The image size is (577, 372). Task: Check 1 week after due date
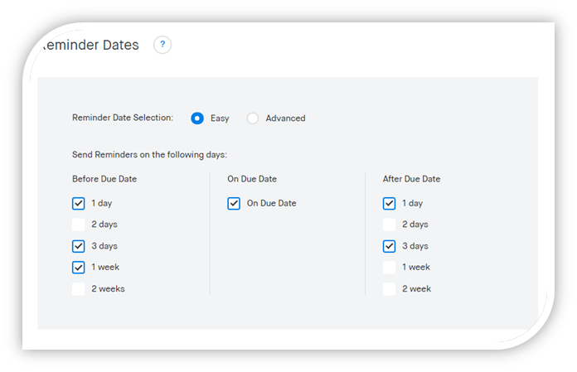click(389, 268)
